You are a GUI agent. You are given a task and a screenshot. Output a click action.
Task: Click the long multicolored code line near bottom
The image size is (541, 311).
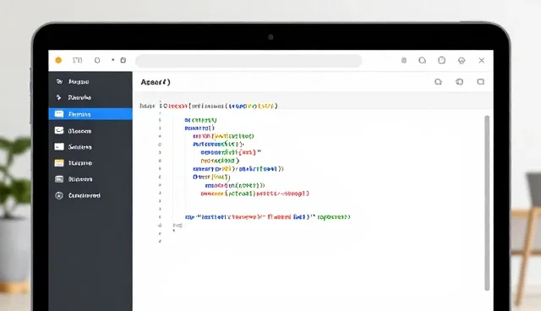[x=268, y=217]
